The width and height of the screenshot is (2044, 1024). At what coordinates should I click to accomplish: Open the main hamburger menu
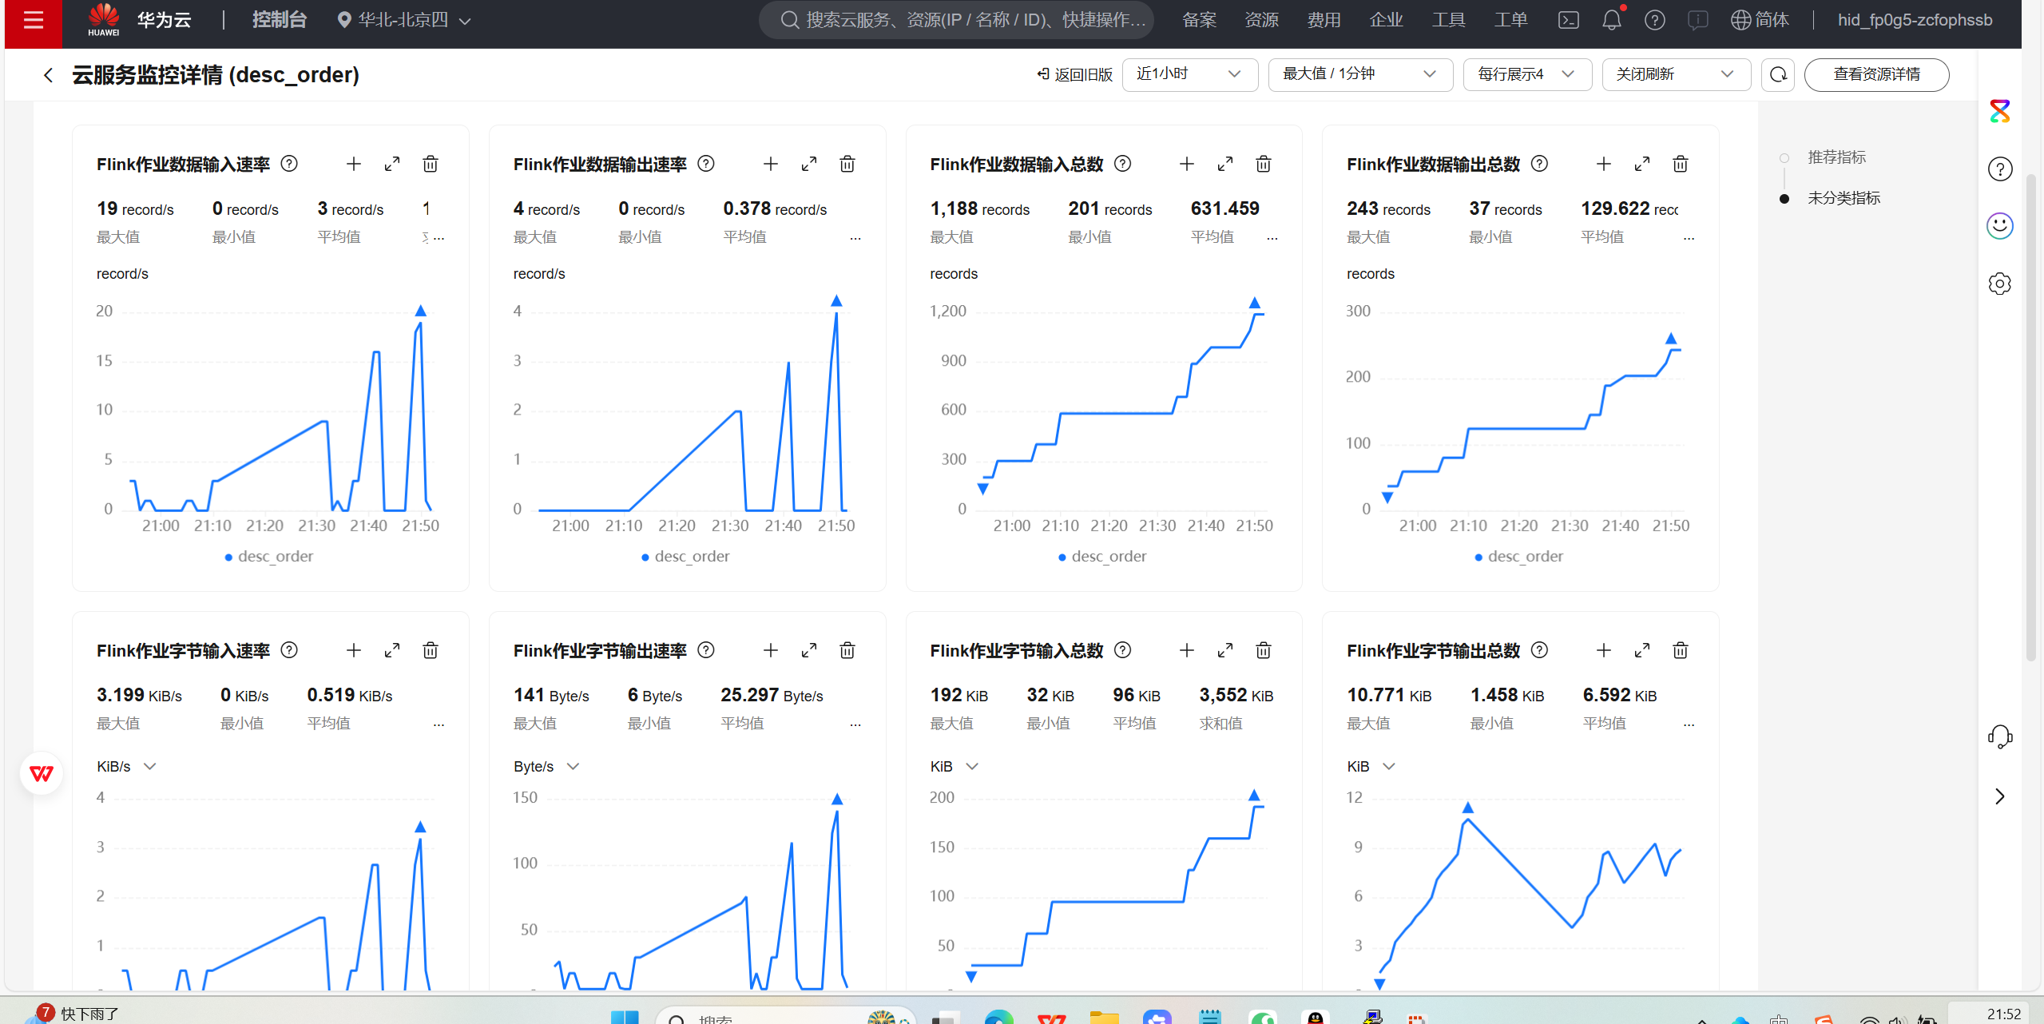coord(33,20)
